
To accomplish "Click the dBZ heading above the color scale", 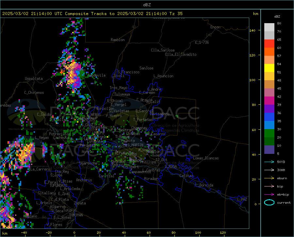I will tap(277, 16).
